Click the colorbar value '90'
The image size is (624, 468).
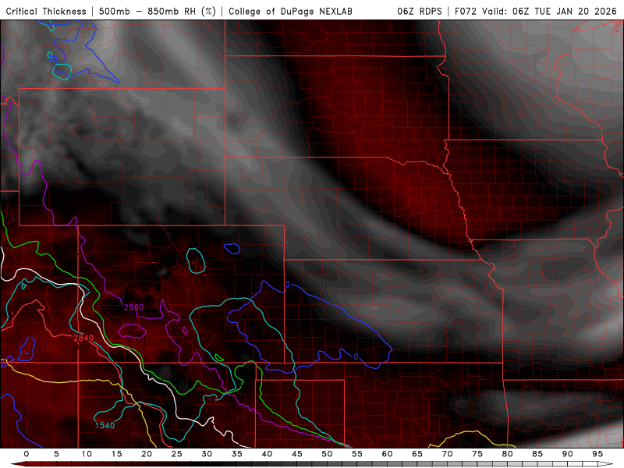[x=567, y=454]
